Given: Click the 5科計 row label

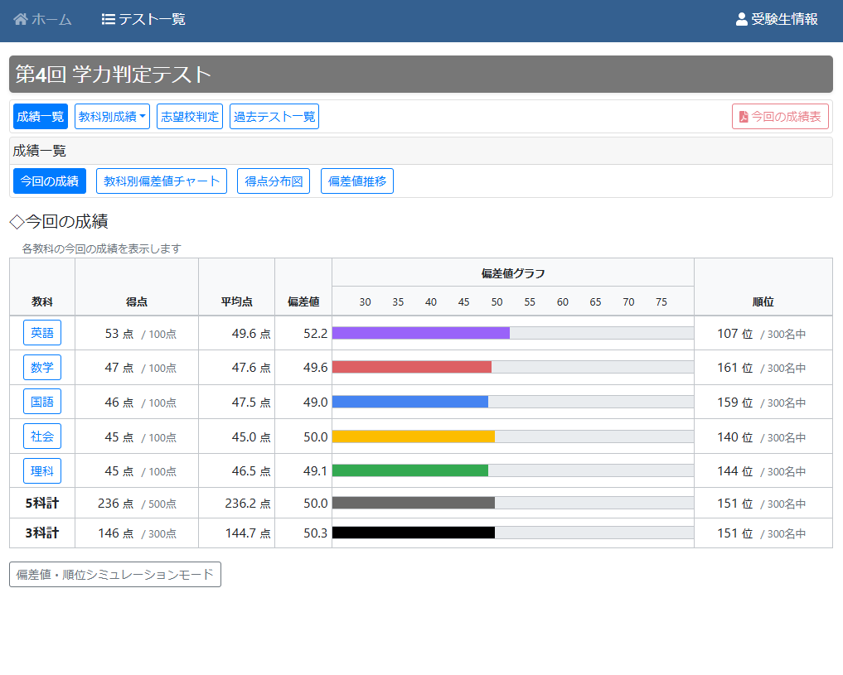Looking at the screenshot, I should pyautogui.click(x=42, y=504).
